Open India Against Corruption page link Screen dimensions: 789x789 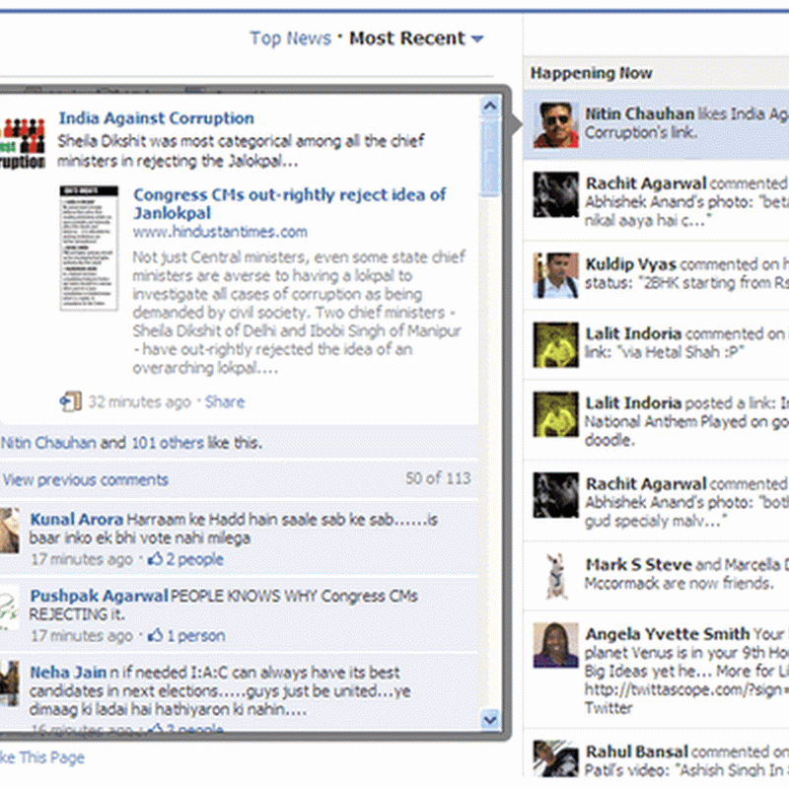coord(157,117)
